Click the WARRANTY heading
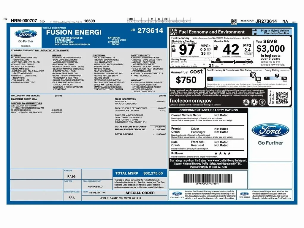Screen dimensions: 304x228 137,80
